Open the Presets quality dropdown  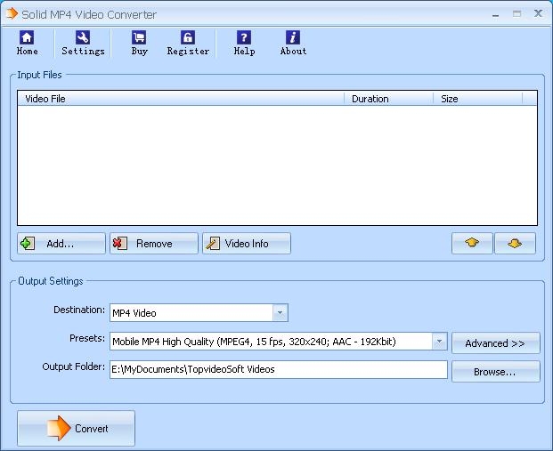point(439,342)
